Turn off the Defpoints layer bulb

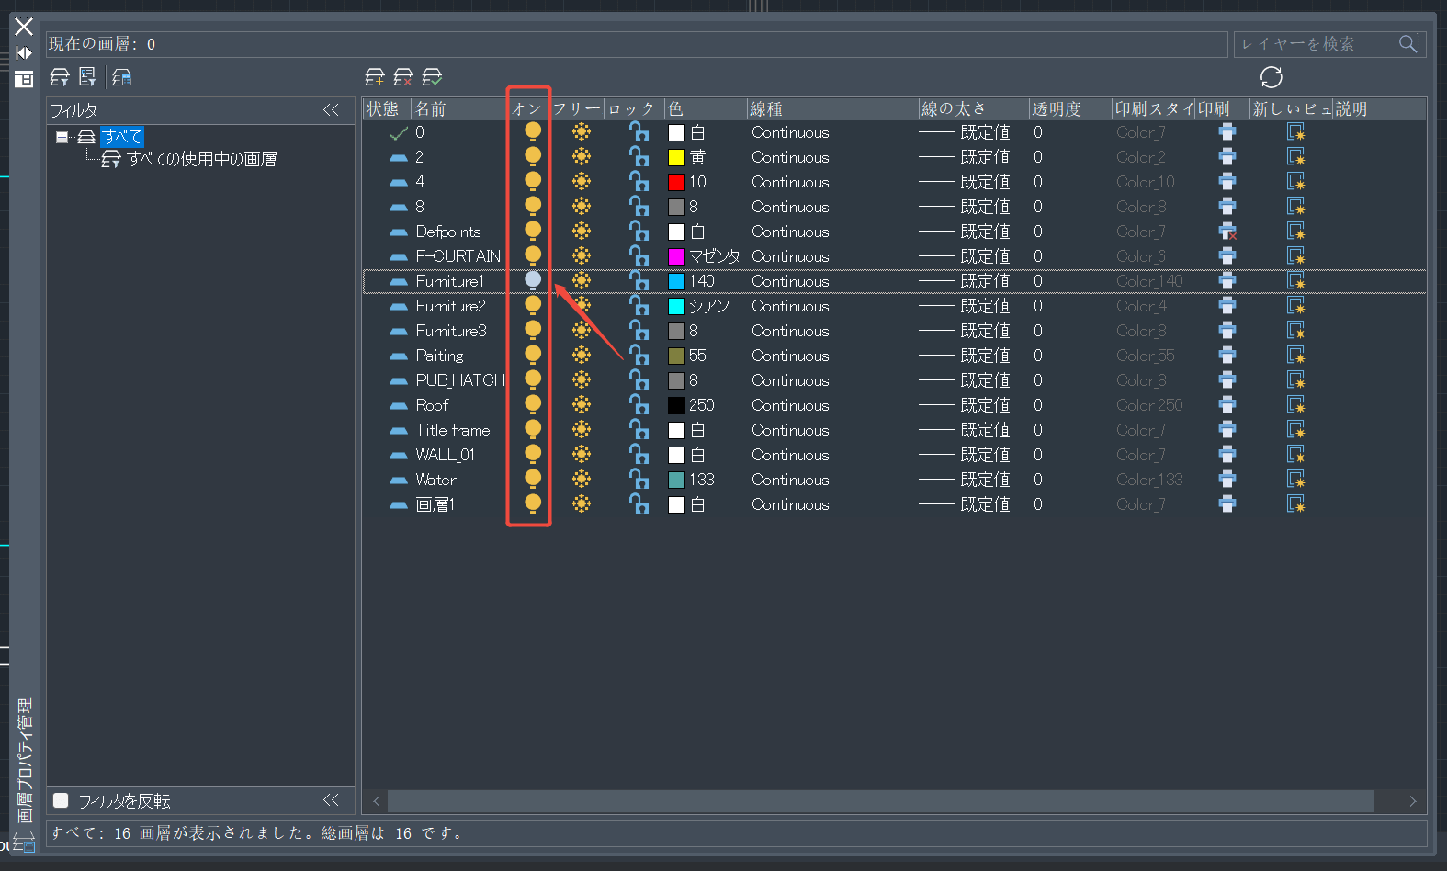tap(533, 231)
